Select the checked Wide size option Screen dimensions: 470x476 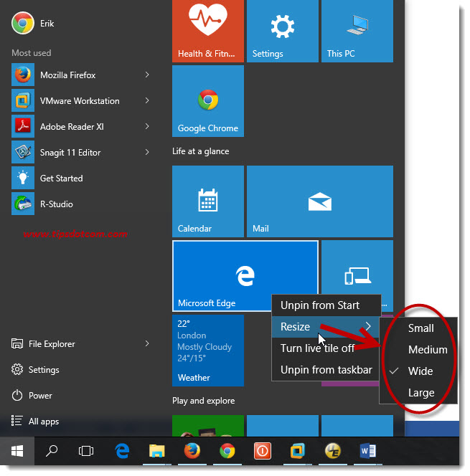pos(420,371)
